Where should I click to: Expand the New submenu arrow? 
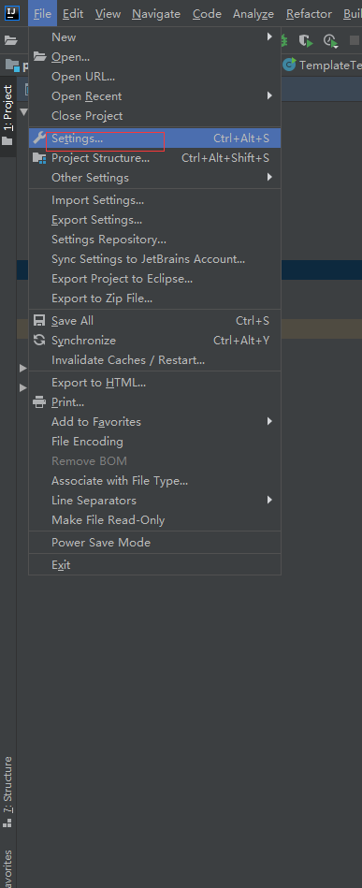[269, 36]
